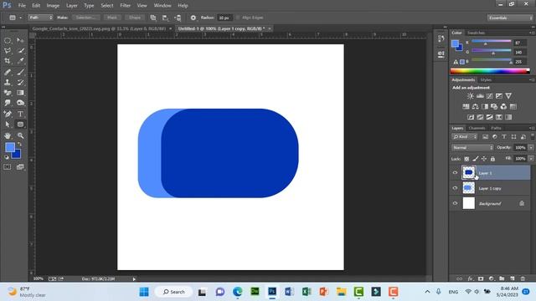The width and height of the screenshot is (536, 301).
Task: Select the Path Selection arrow tool
Action: point(8,125)
